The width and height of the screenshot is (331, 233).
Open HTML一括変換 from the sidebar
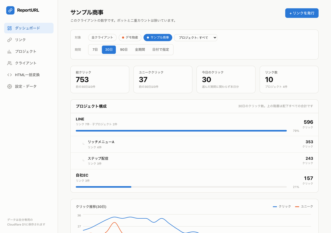(29, 75)
